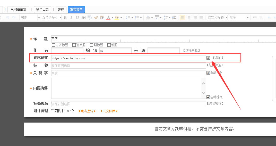Check the 短标题 checkbox

74,45
